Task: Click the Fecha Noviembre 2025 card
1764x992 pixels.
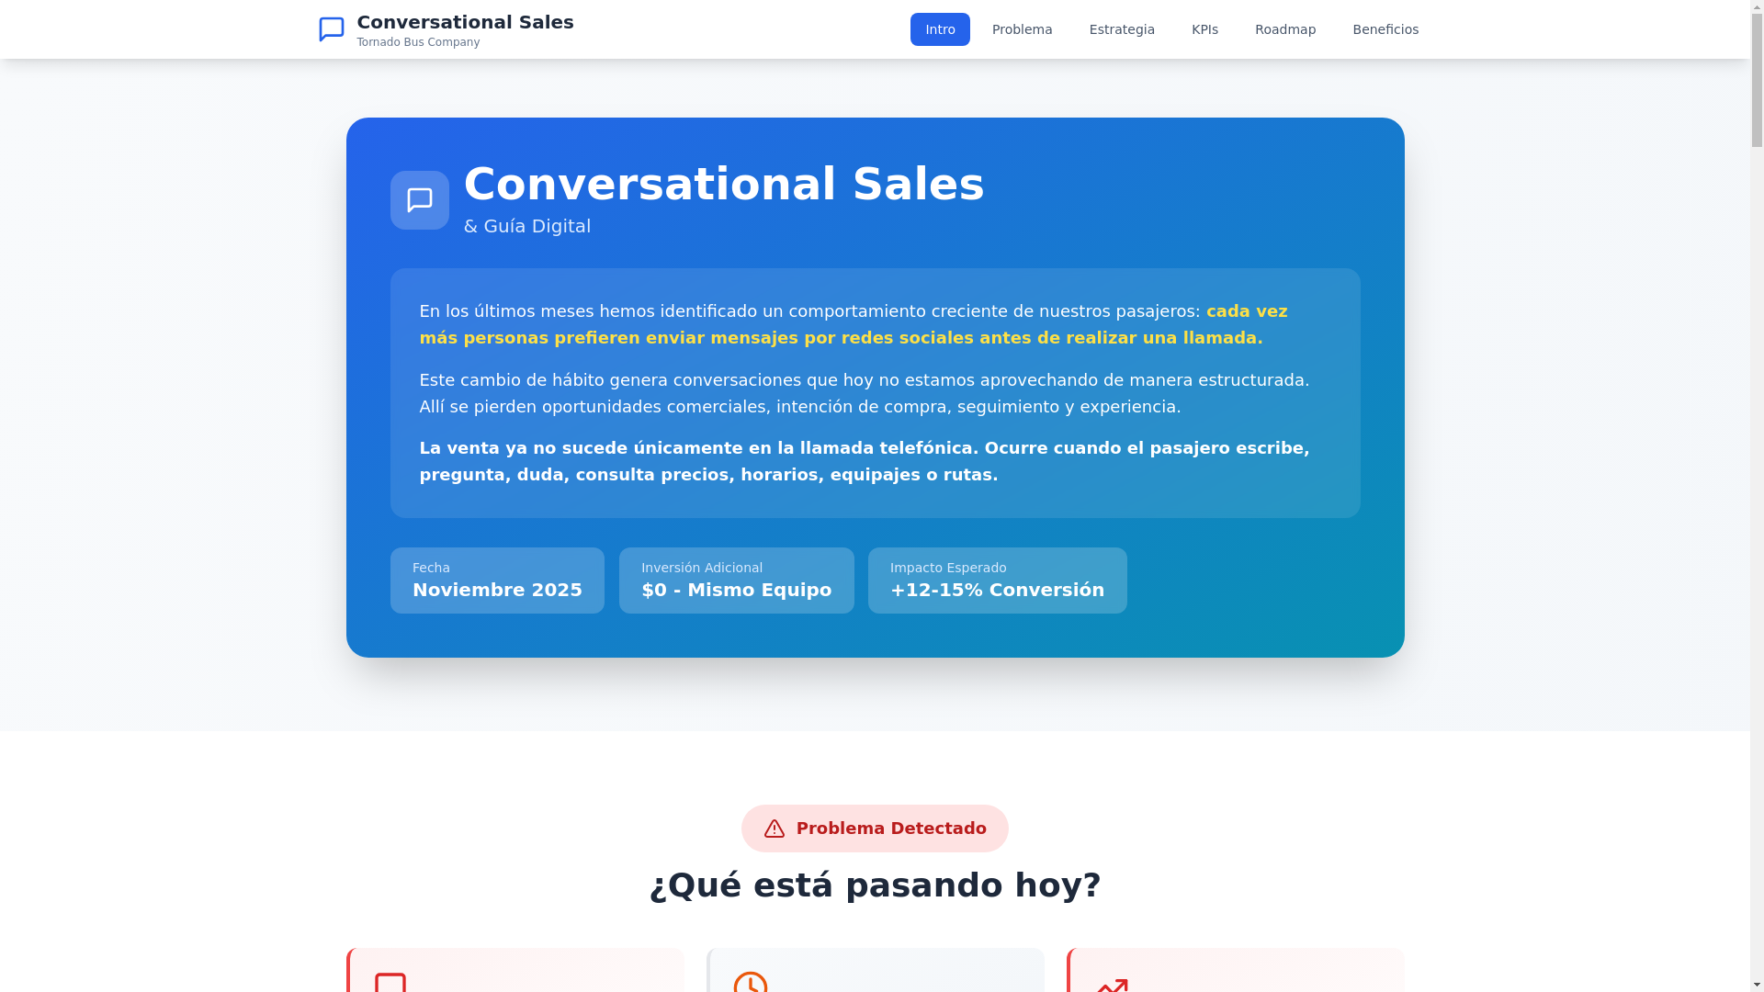Action: [x=497, y=581]
